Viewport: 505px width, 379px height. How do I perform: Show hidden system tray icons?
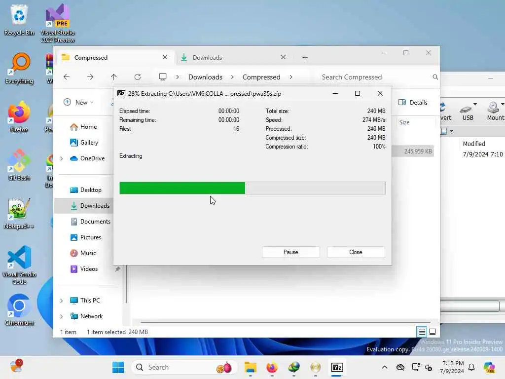[385, 367]
